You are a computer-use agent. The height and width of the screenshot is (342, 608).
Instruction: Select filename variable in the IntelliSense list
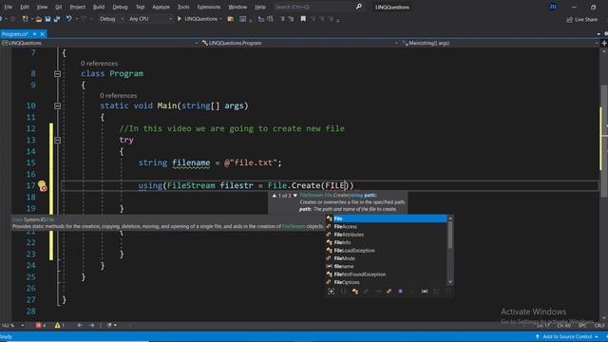pyautogui.click(x=387, y=266)
